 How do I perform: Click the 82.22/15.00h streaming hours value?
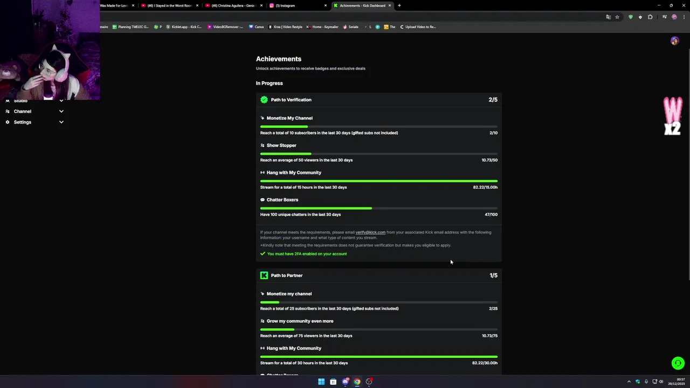[x=485, y=187]
